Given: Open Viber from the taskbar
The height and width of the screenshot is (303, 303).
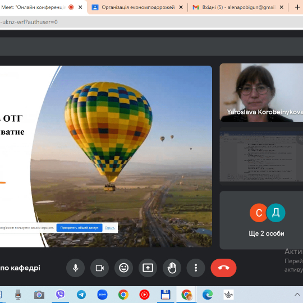Looking at the screenshot, I should pos(60,295).
